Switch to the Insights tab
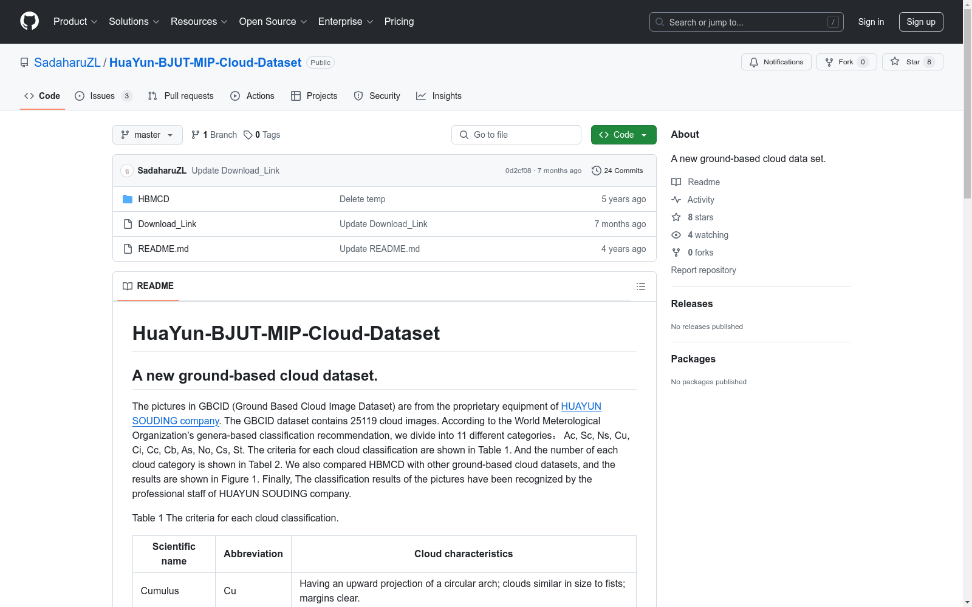Image resolution: width=972 pixels, height=607 pixels. pos(439,96)
